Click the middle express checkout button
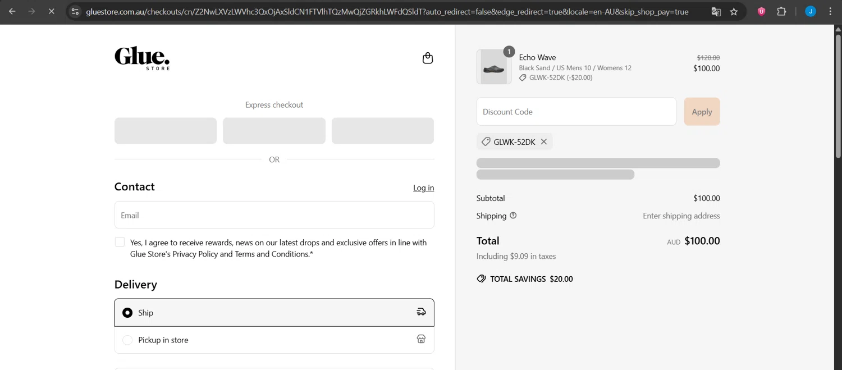 click(274, 131)
